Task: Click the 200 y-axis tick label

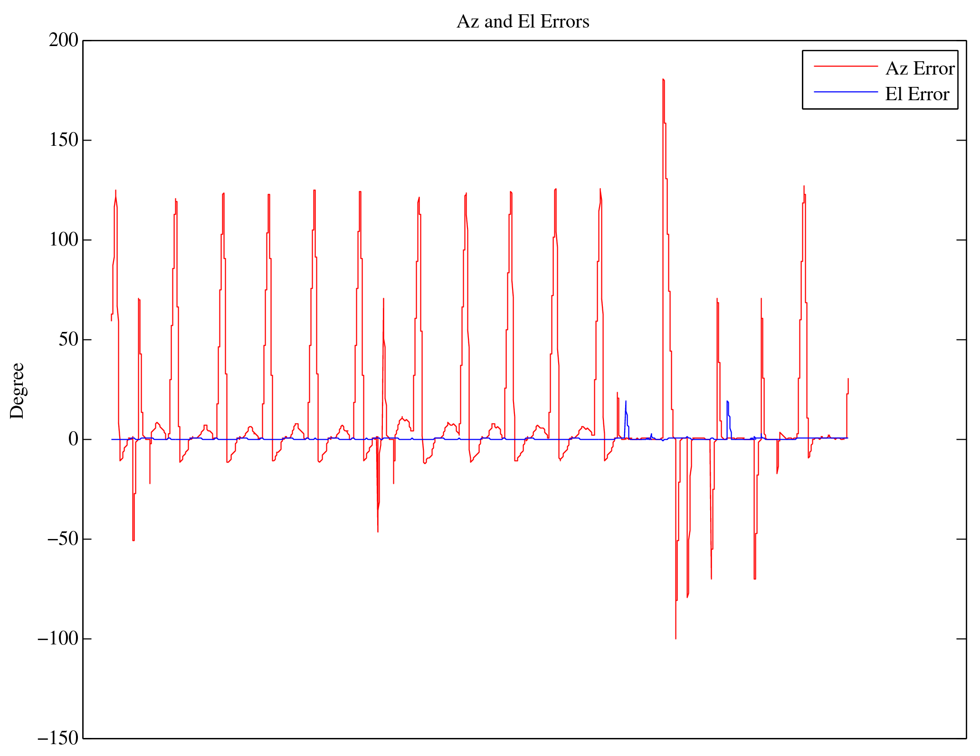Action: (63, 40)
